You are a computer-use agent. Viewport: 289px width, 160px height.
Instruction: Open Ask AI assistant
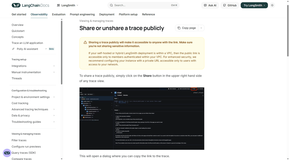210,5
